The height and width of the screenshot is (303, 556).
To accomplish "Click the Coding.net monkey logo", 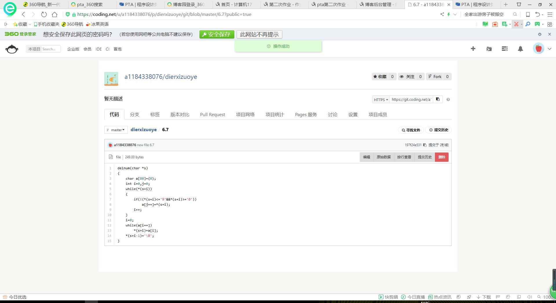I will [x=12, y=49].
